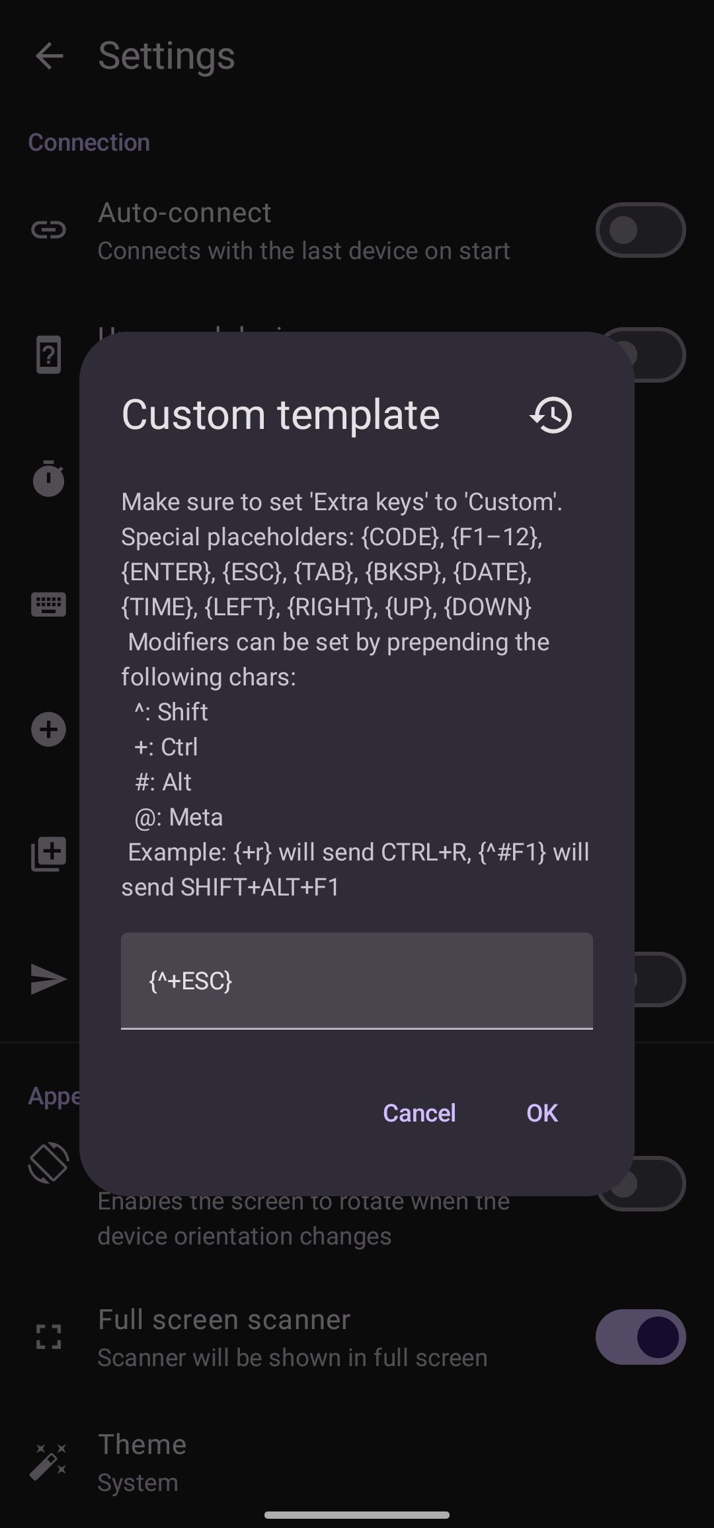The height and width of the screenshot is (1528, 714).
Task: Tap the Full screen scanner setting row
Action: (x=291, y=1337)
